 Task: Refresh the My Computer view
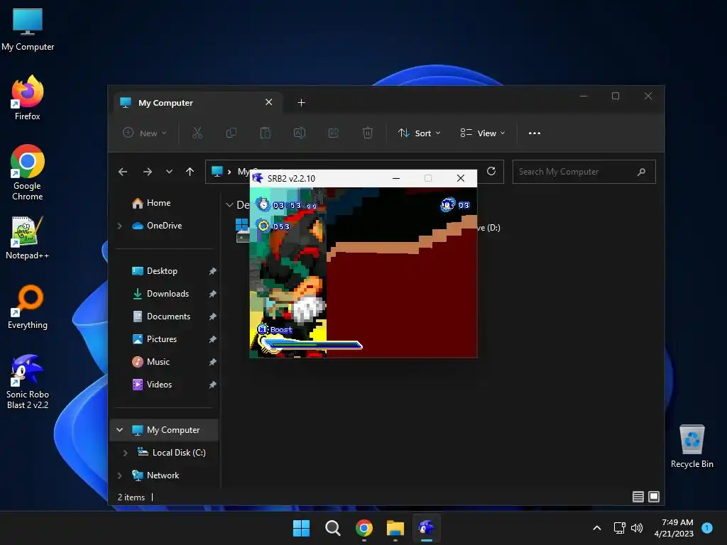491,172
